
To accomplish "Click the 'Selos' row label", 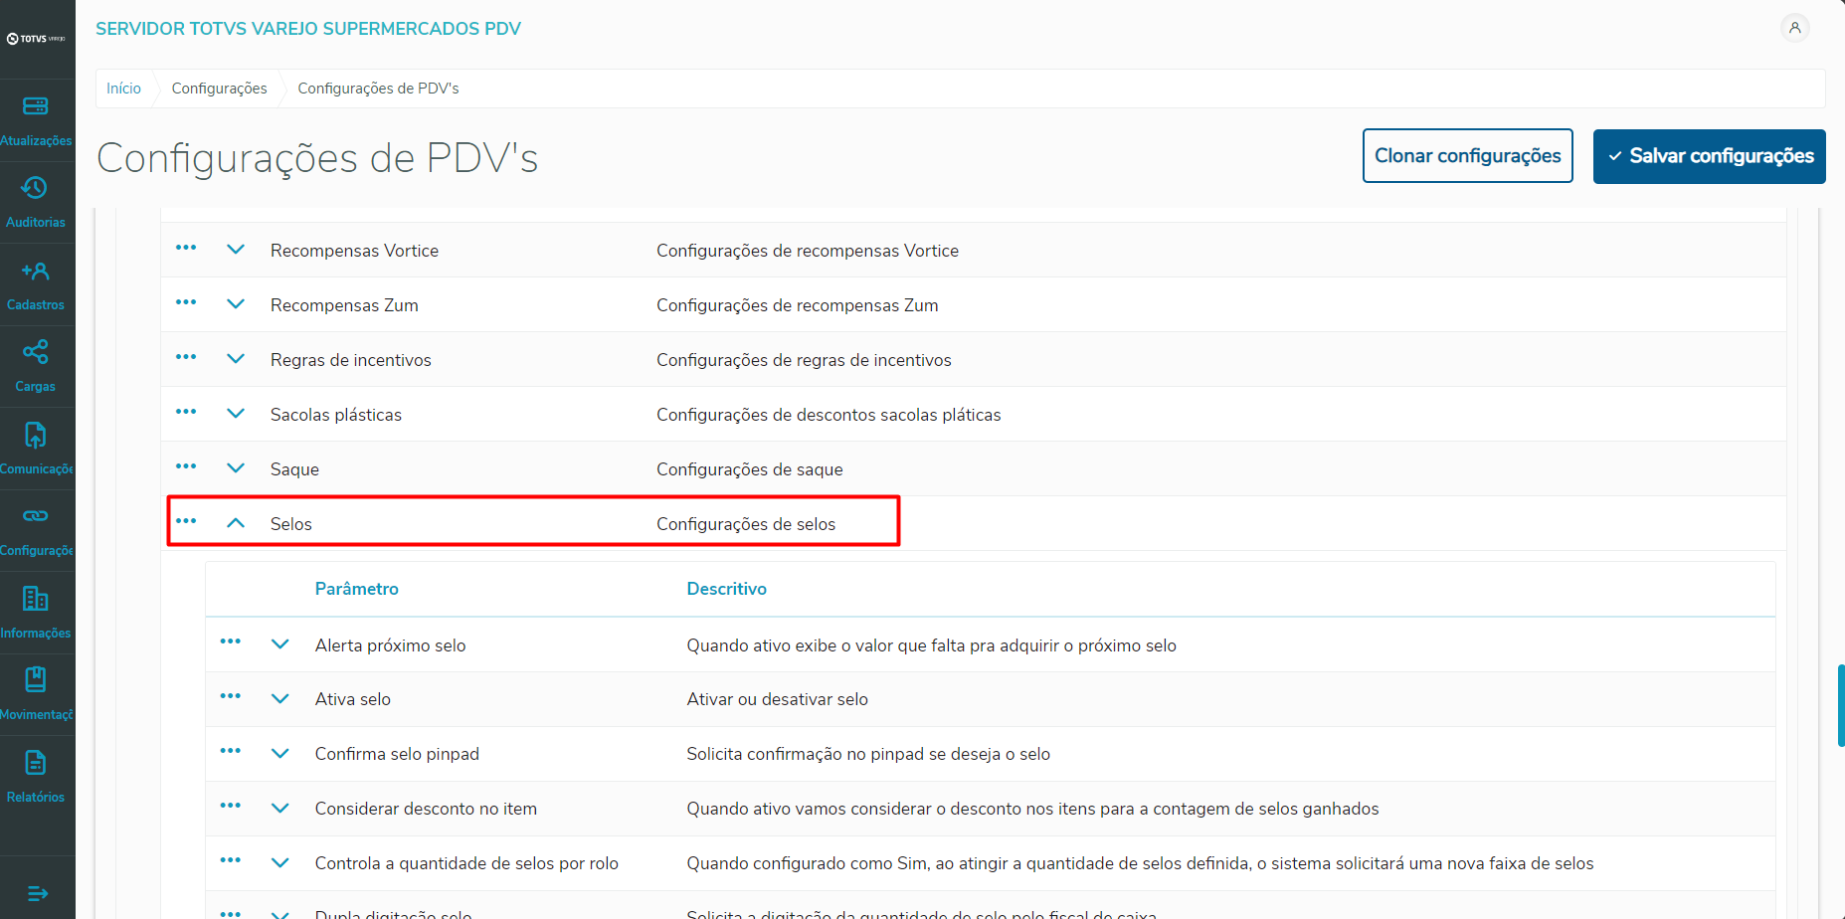I will [x=291, y=524].
